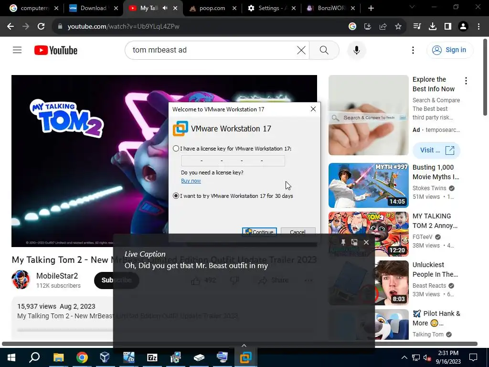
Task: Click Continue in the VMware dialog
Action: (x=259, y=231)
